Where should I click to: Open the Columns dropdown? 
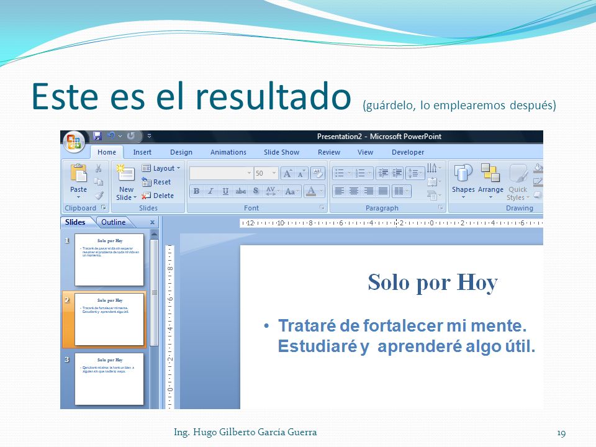point(401,191)
